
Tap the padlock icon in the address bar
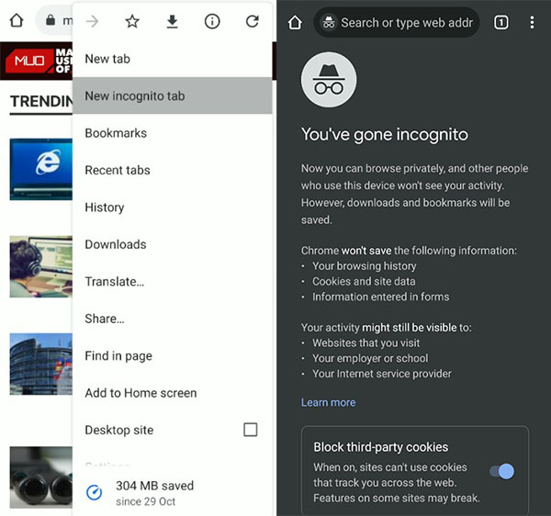point(51,19)
